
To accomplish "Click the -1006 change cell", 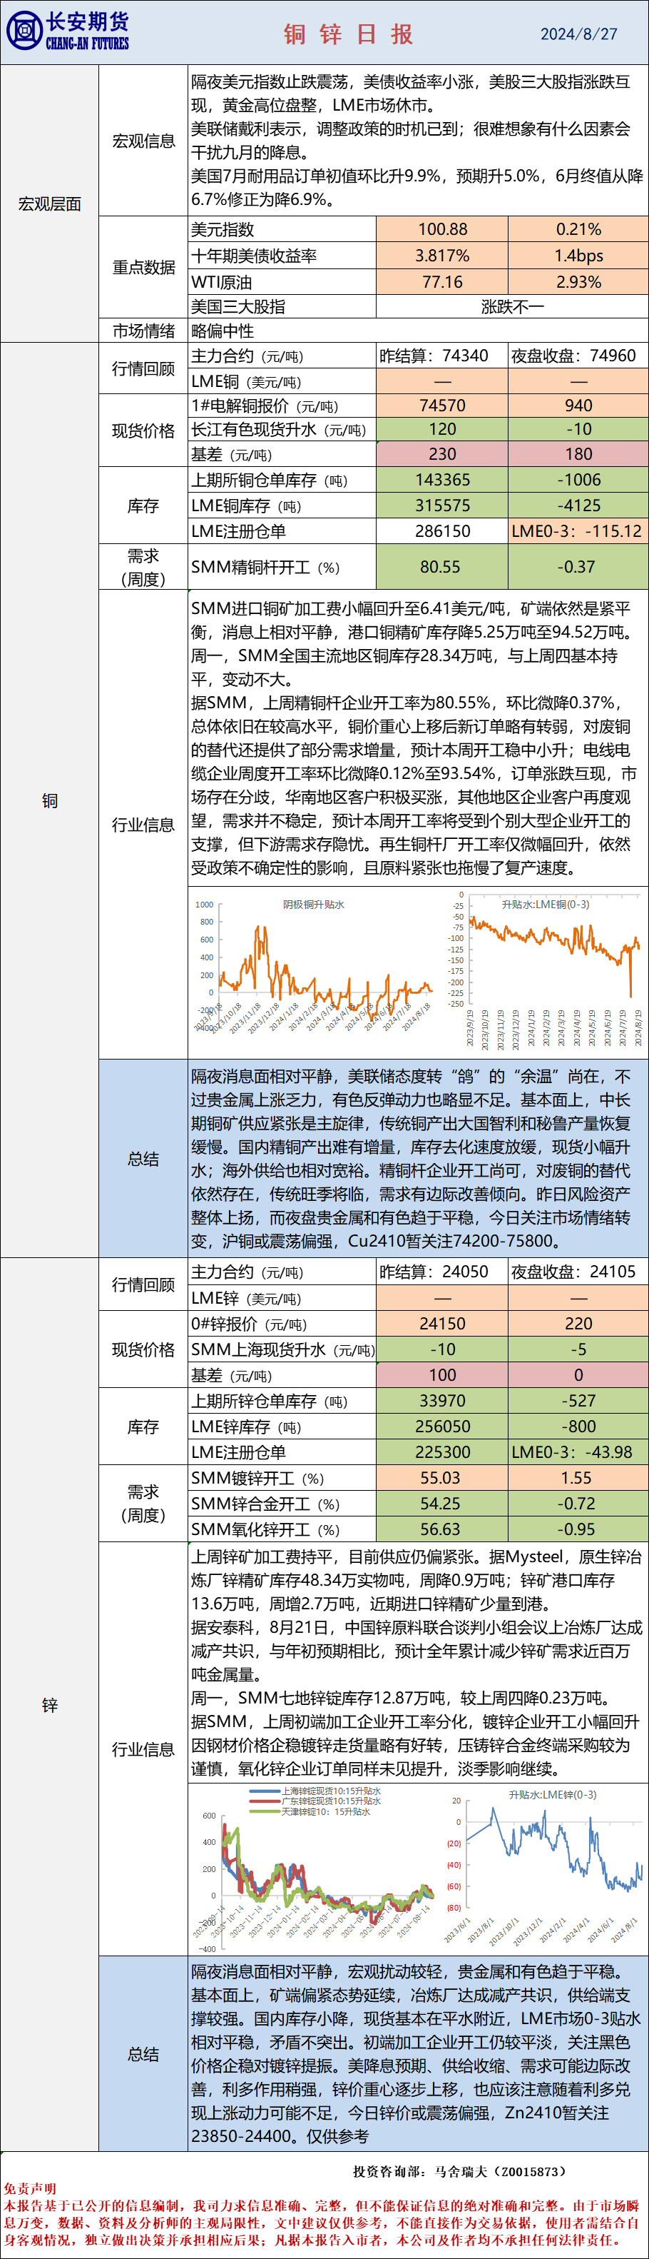I will tap(578, 480).
